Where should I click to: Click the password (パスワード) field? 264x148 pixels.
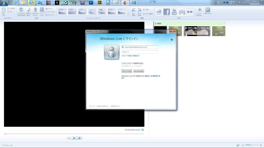click(x=139, y=52)
